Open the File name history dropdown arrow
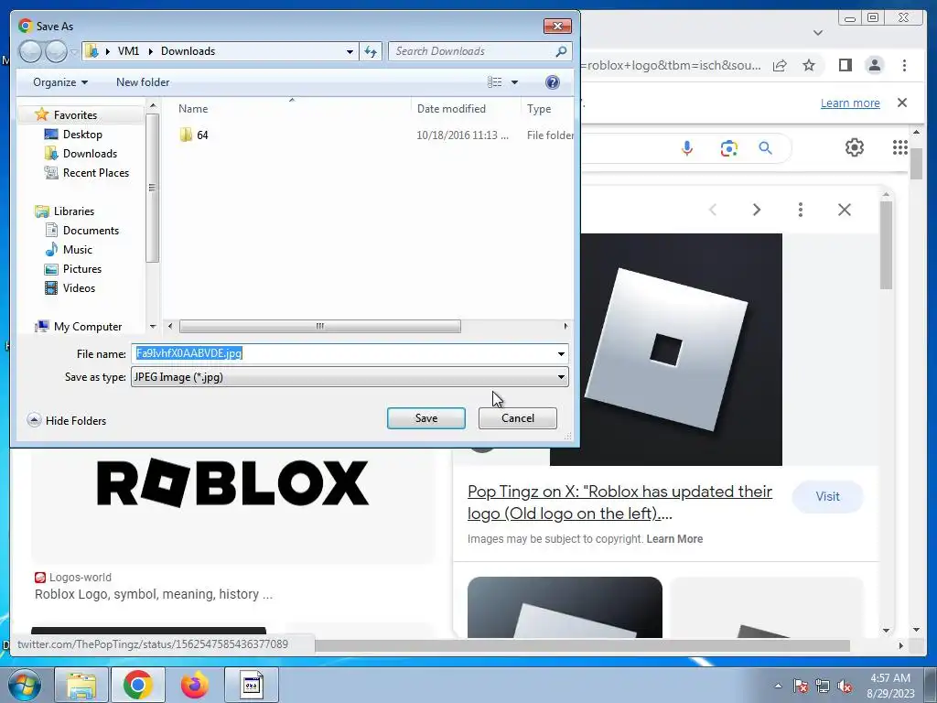 561,354
